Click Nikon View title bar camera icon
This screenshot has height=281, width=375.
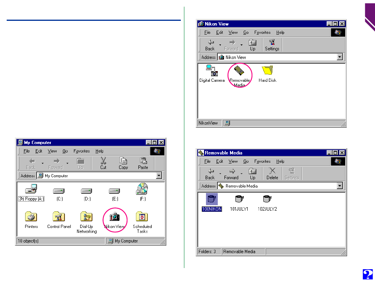point(201,24)
